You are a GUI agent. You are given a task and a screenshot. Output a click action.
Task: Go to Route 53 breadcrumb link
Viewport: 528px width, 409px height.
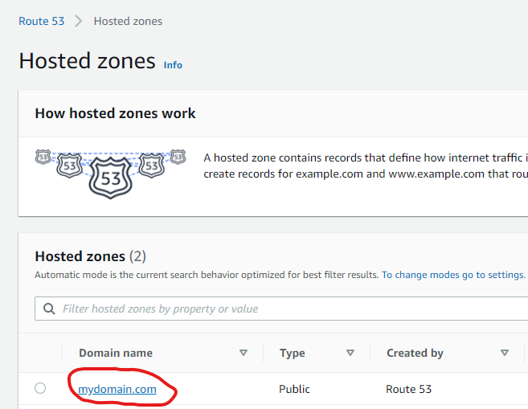point(42,21)
